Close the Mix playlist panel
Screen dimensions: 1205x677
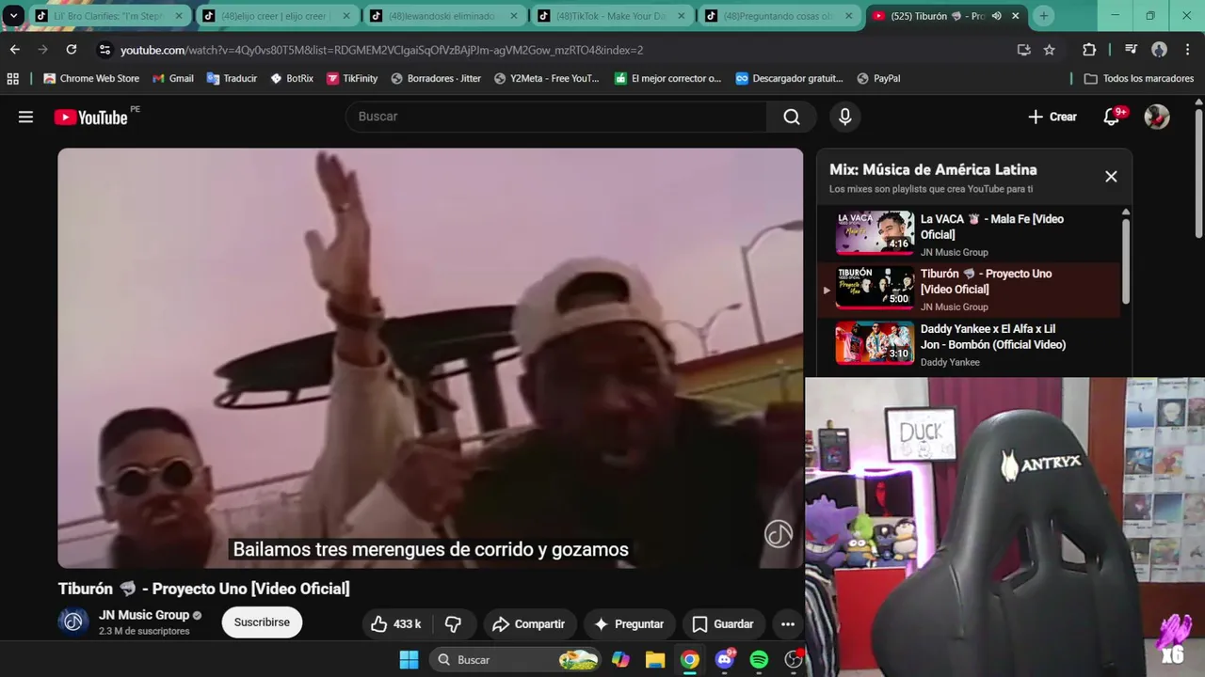pos(1111,177)
